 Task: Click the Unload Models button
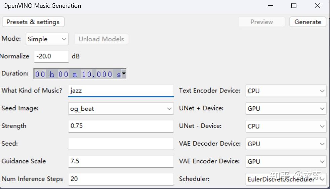[101, 39]
